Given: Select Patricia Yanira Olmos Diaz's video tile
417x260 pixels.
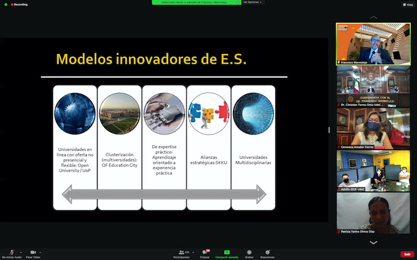Looking at the screenshot, I should [x=373, y=213].
